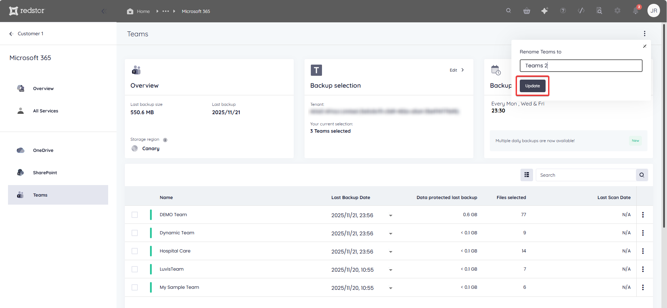Check the My Sample Team checkbox
Viewport: 667px width, 308px height.
pos(135,287)
